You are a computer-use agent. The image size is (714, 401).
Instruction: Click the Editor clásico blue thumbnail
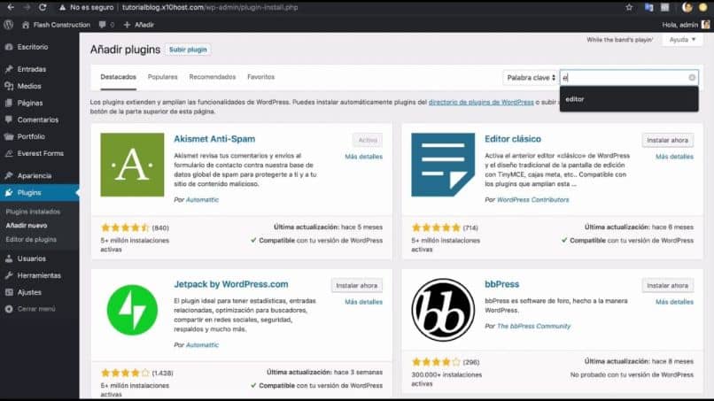[x=443, y=165]
